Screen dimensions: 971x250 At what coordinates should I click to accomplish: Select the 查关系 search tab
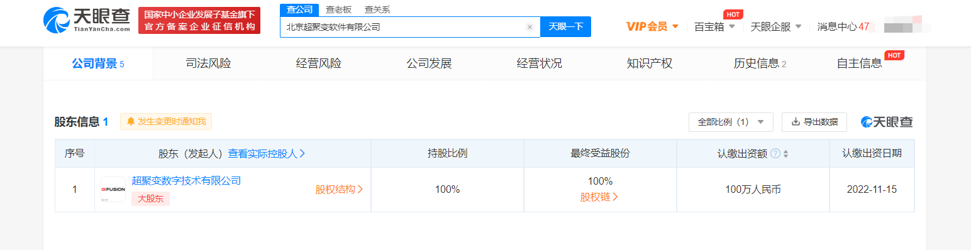(x=377, y=9)
